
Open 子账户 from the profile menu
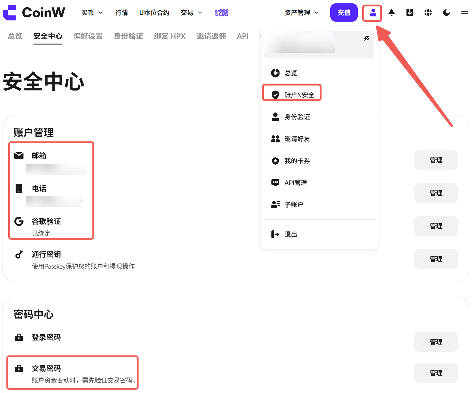[x=293, y=205]
